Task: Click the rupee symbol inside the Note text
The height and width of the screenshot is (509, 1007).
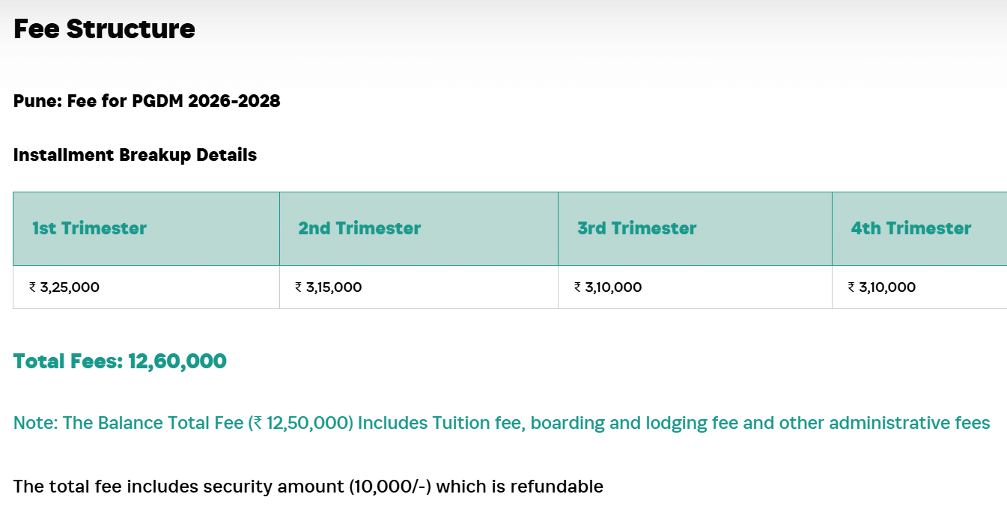Action: pos(258,424)
